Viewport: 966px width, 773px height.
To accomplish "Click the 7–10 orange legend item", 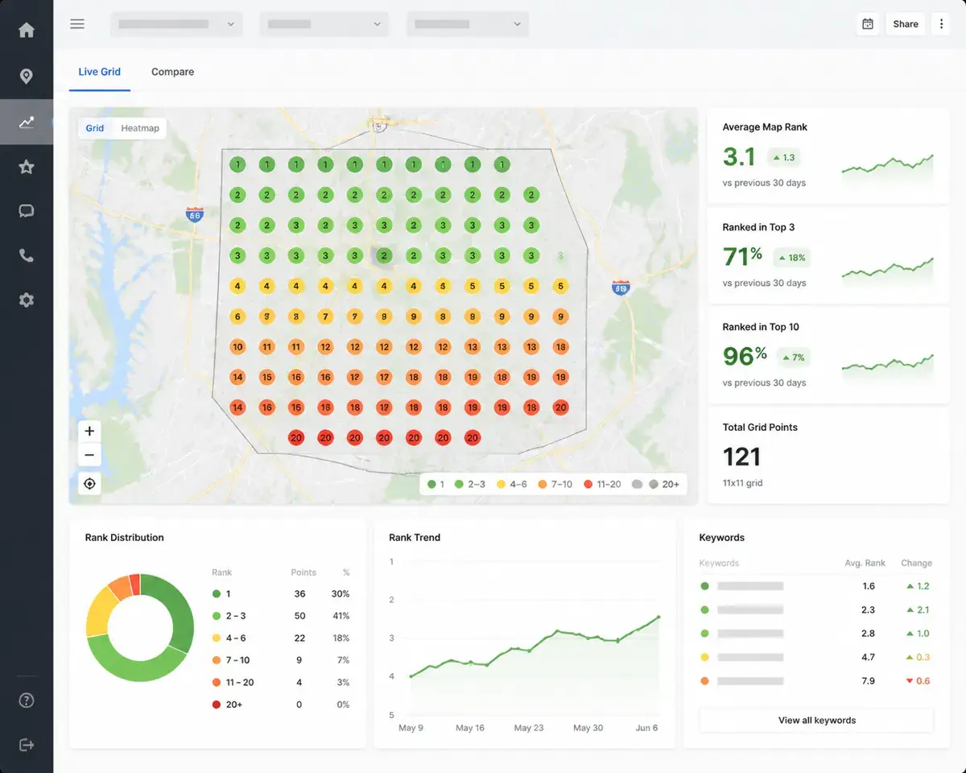I will pyautogui.click(x=555, y=485).
